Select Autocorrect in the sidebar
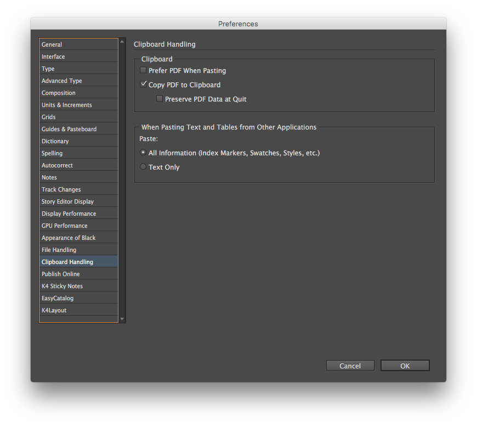This screenshot has height=426, width=477. (78, 165)
